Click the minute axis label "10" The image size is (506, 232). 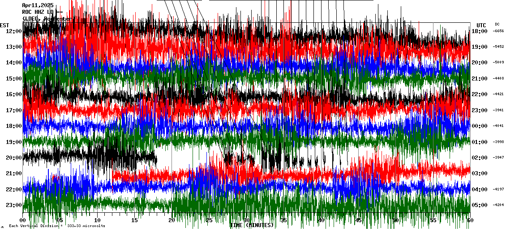(x=97, y=220)
